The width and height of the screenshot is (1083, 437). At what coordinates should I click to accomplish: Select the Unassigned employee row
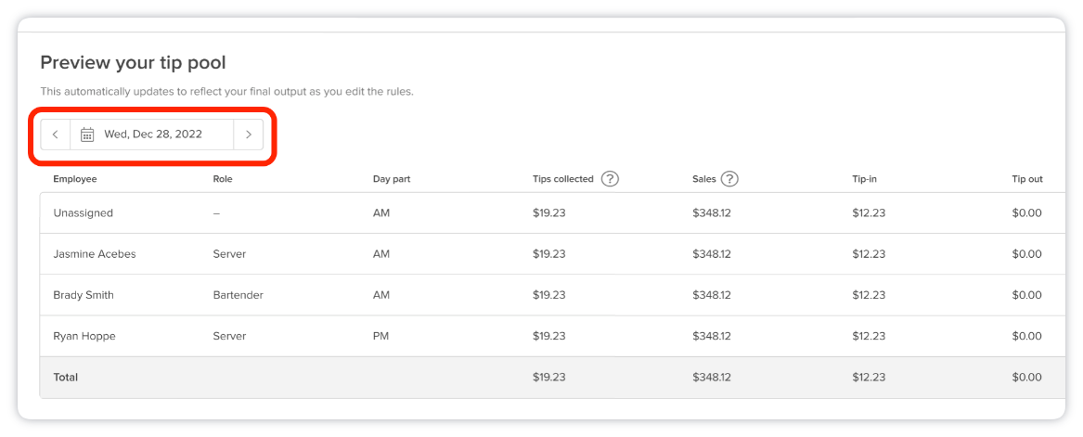pyautogui.click(x=84, y=213)
